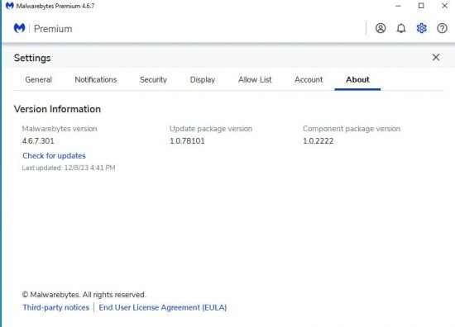Select the About tab

[x=357, y=79]
